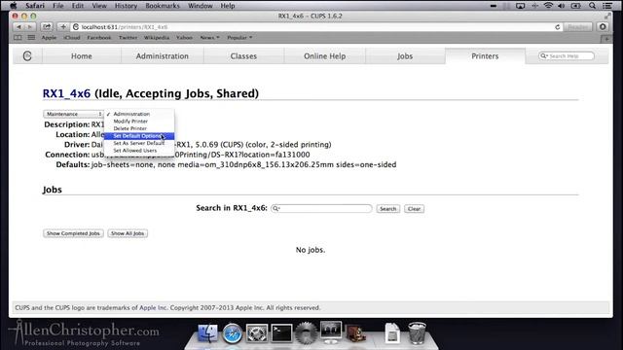Click Show Completed Jobs button
Image resolution: width=623 pixels, height=350 pixels.
[x=73, y=233]
